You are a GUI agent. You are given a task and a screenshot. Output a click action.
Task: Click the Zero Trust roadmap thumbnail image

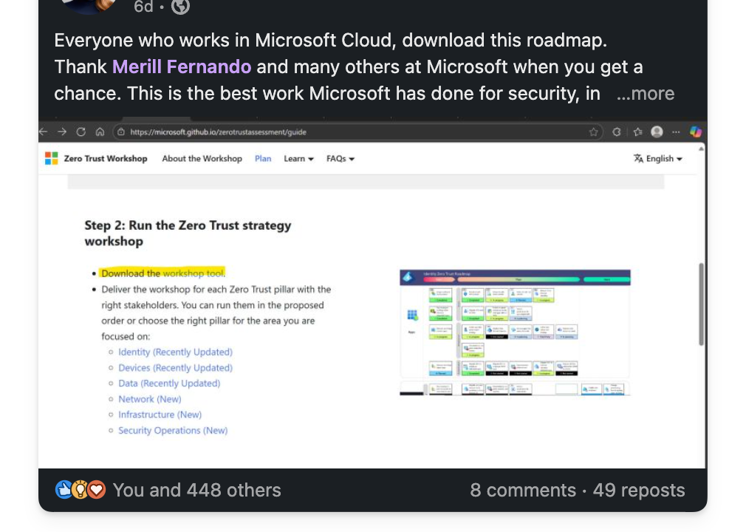tap(515, 332)
